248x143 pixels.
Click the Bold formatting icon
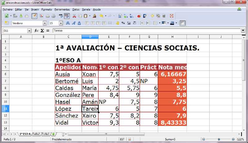[68, 23]
